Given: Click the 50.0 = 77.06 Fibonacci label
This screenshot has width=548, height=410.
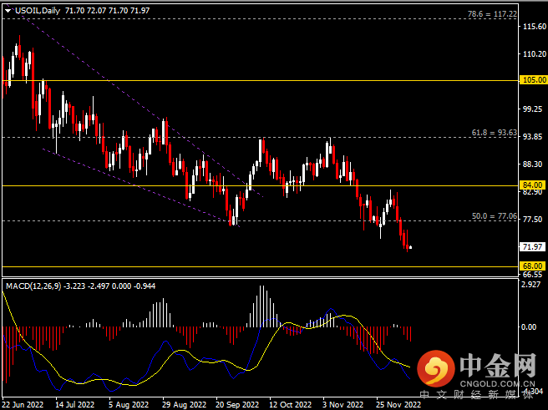Looking at the screenshot, I should pos(495,216).
